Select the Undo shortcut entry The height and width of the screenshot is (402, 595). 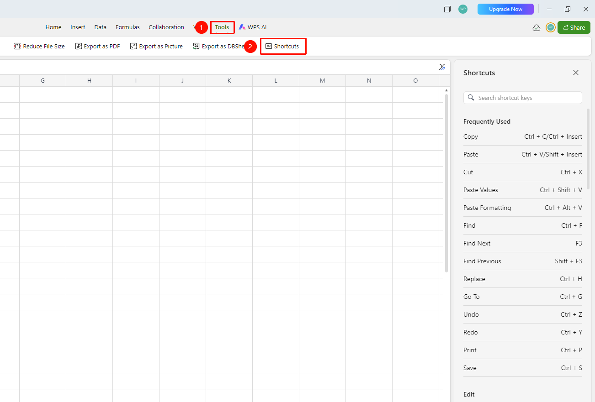click(x=523, y=314)
